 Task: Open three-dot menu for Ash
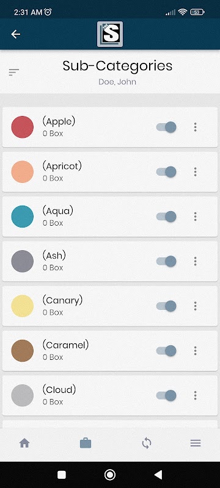pyautogui.click(x=195, y=261)
